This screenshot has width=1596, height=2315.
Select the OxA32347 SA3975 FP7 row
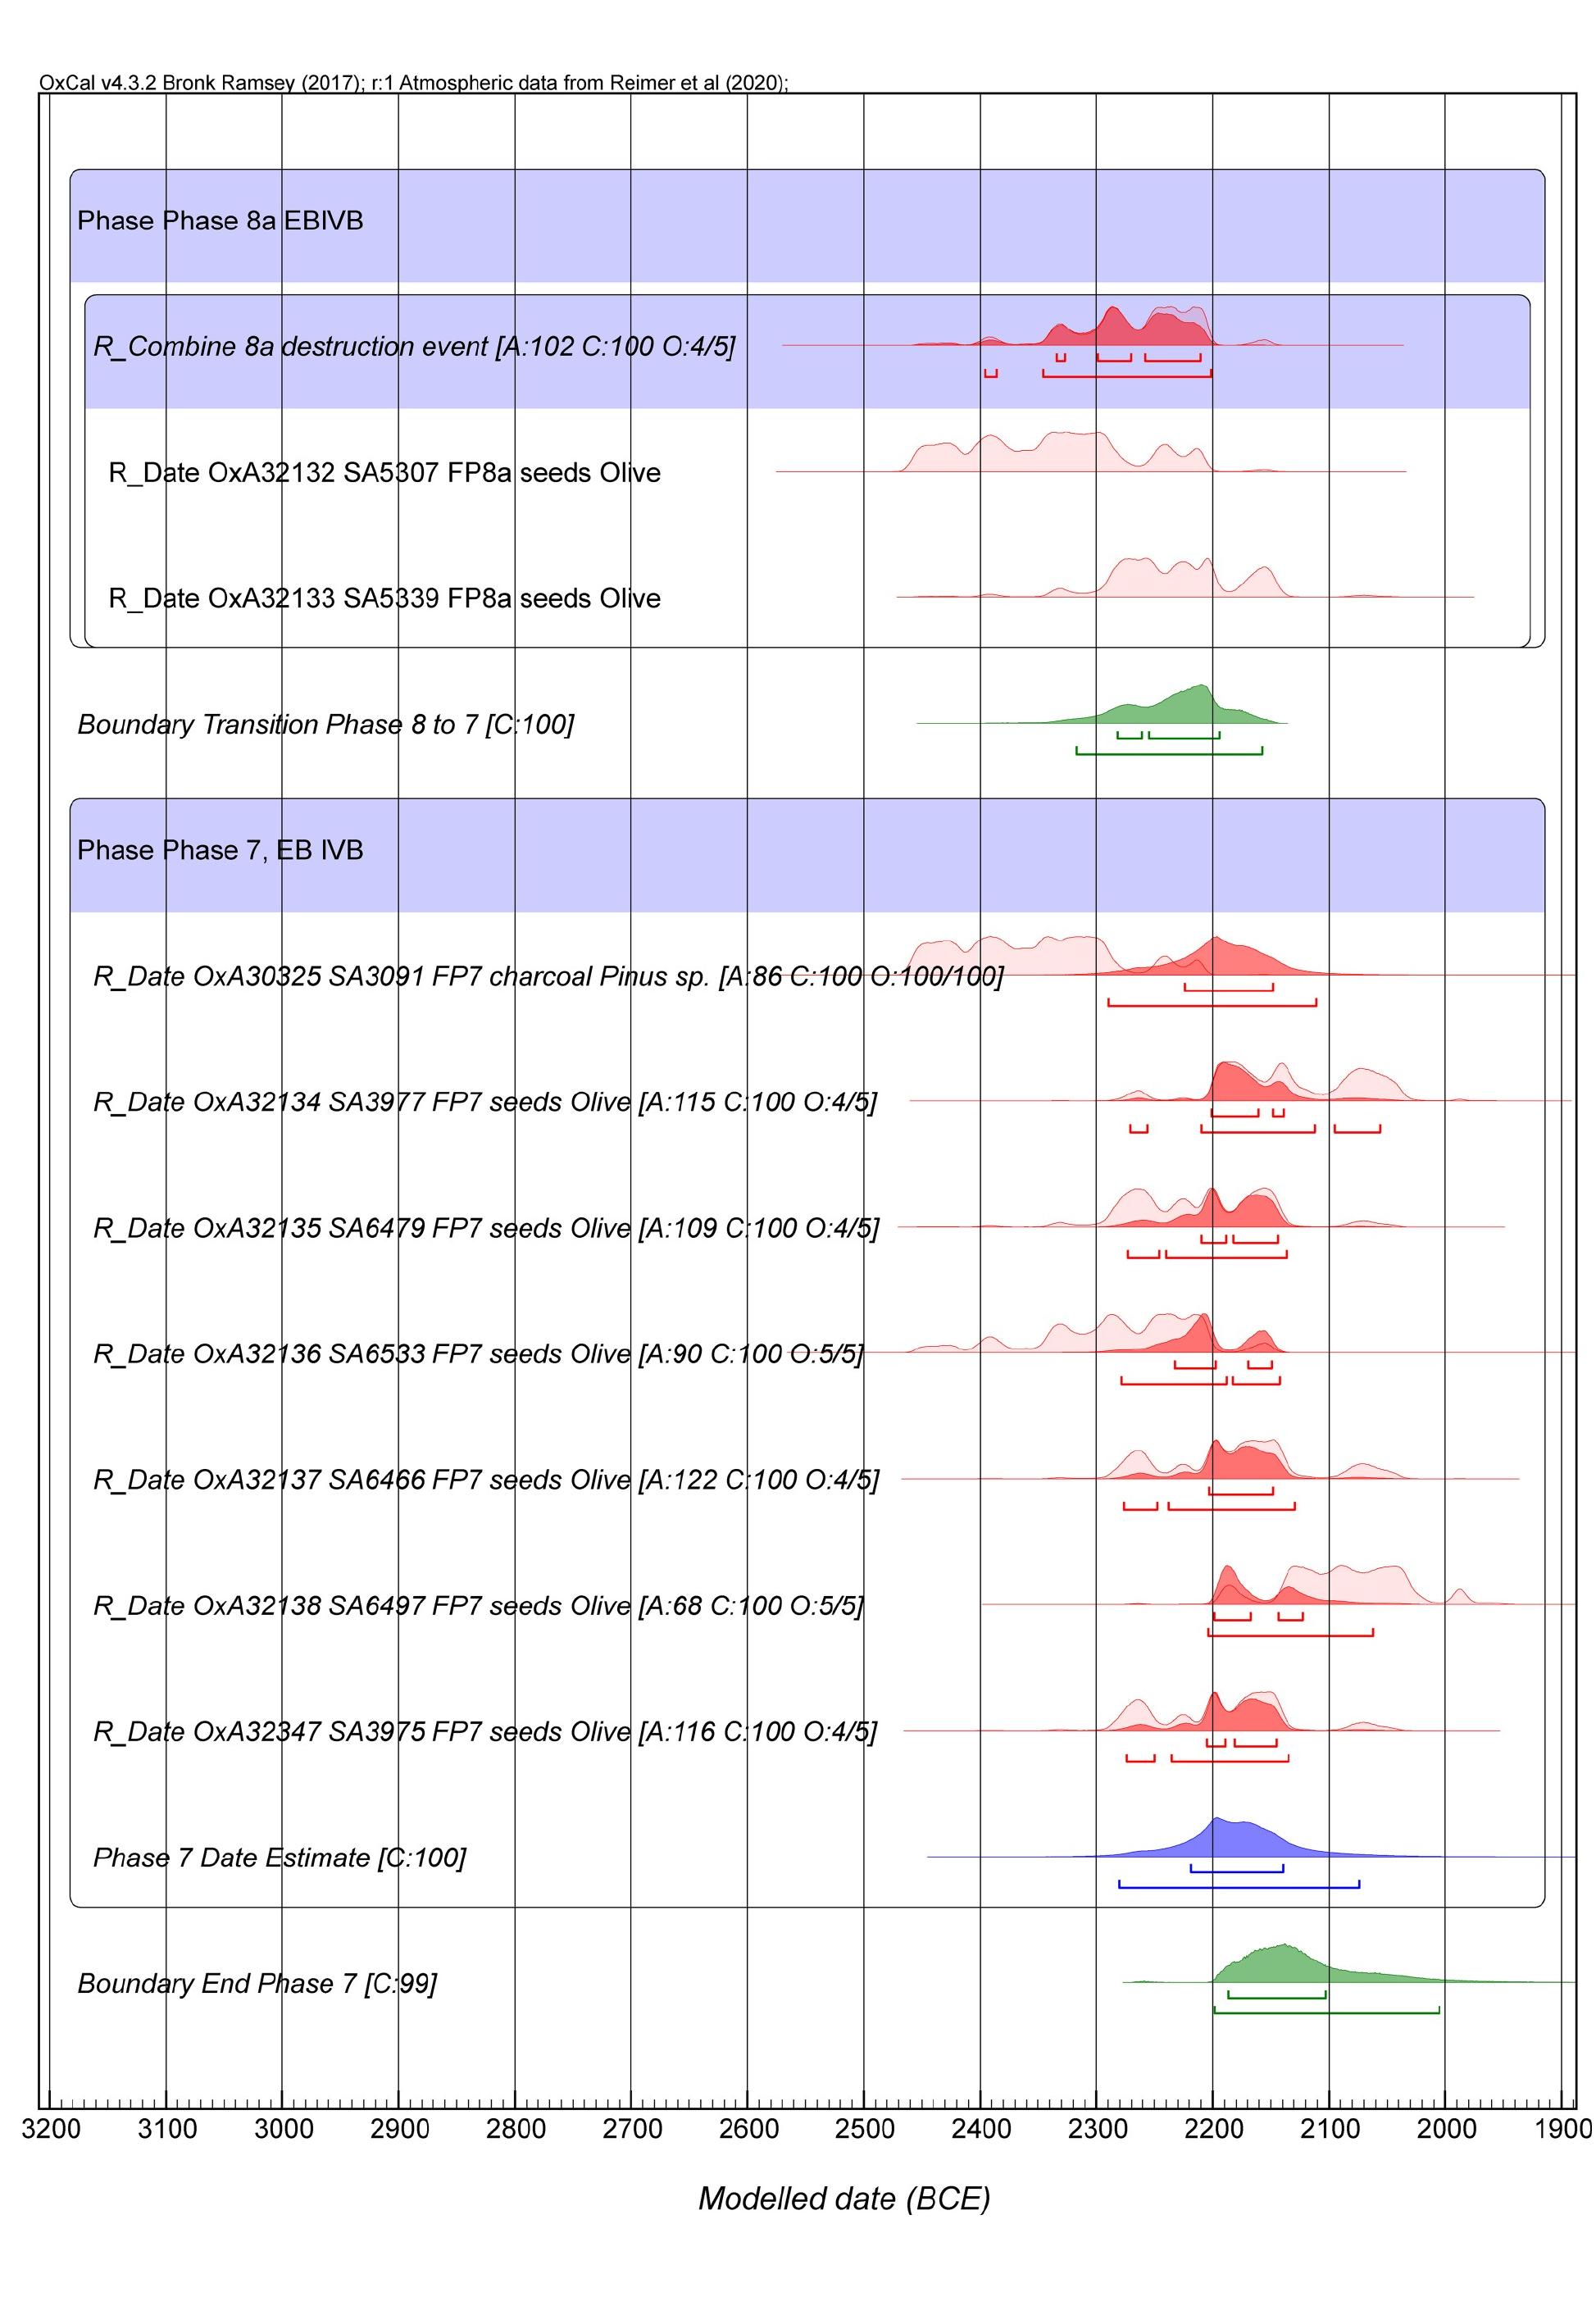point(485,1732)
